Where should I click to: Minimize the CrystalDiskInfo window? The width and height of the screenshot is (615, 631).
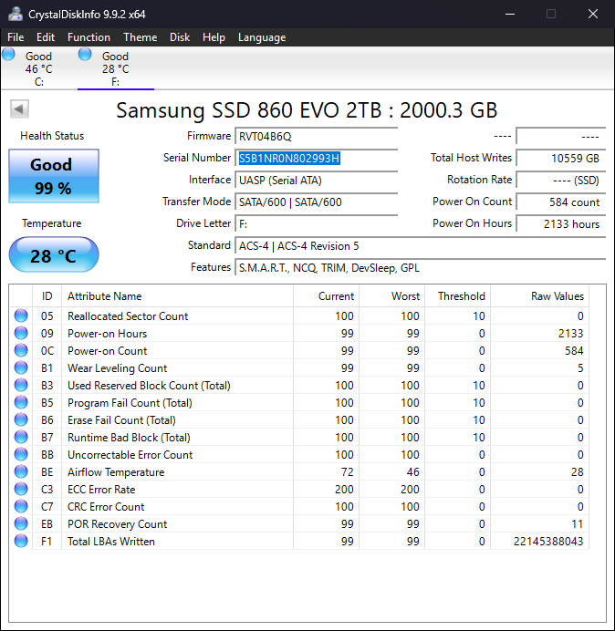[x=510, y=14]
